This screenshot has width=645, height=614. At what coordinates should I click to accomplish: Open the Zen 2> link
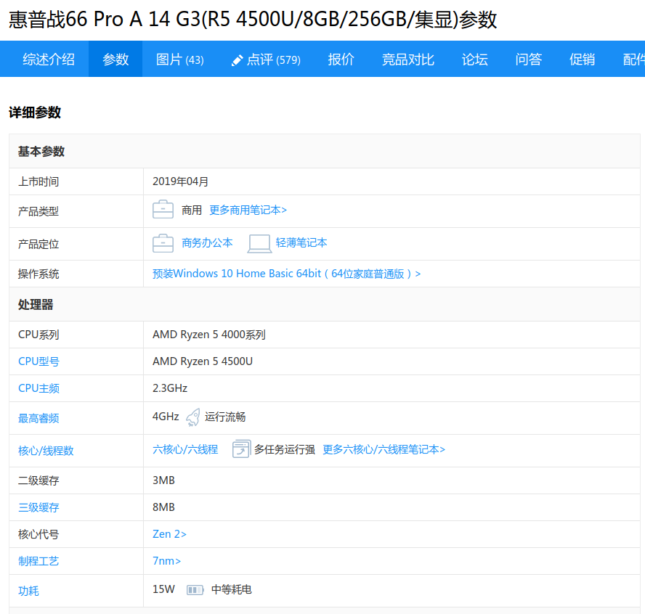click(x=169, y=534)
